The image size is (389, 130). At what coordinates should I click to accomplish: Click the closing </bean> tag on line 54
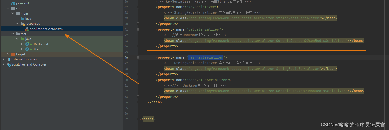click(x=155, y=102)
